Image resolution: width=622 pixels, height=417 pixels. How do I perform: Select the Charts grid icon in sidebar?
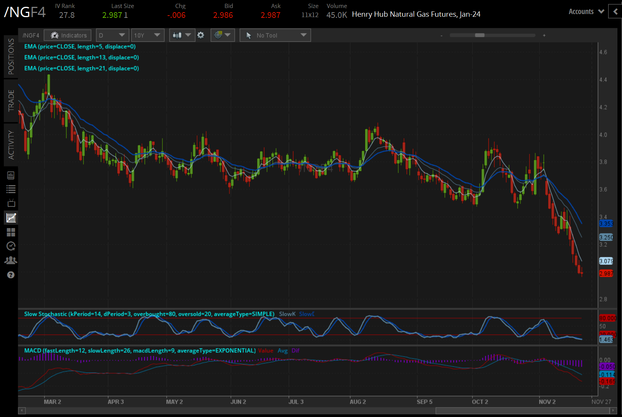pos(11,232)
